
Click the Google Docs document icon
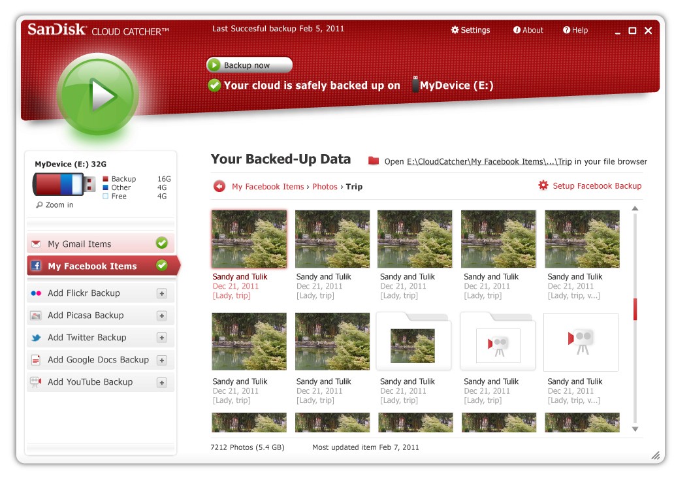pos(36,360)
